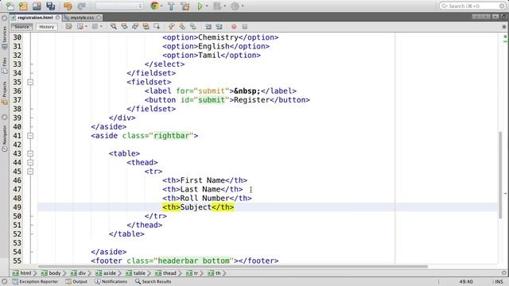Viewport: 509px width, 286px height.
Task: Select body in the breadcrumb bar
Action: click(x=51, y=273)
